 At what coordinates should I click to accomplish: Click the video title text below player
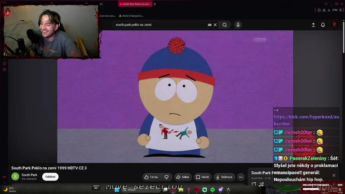click(x=49, y=168)
